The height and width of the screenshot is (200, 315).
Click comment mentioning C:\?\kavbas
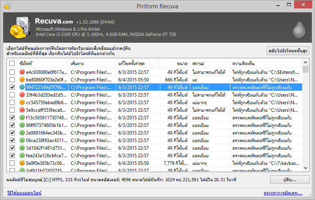point(266,163)
